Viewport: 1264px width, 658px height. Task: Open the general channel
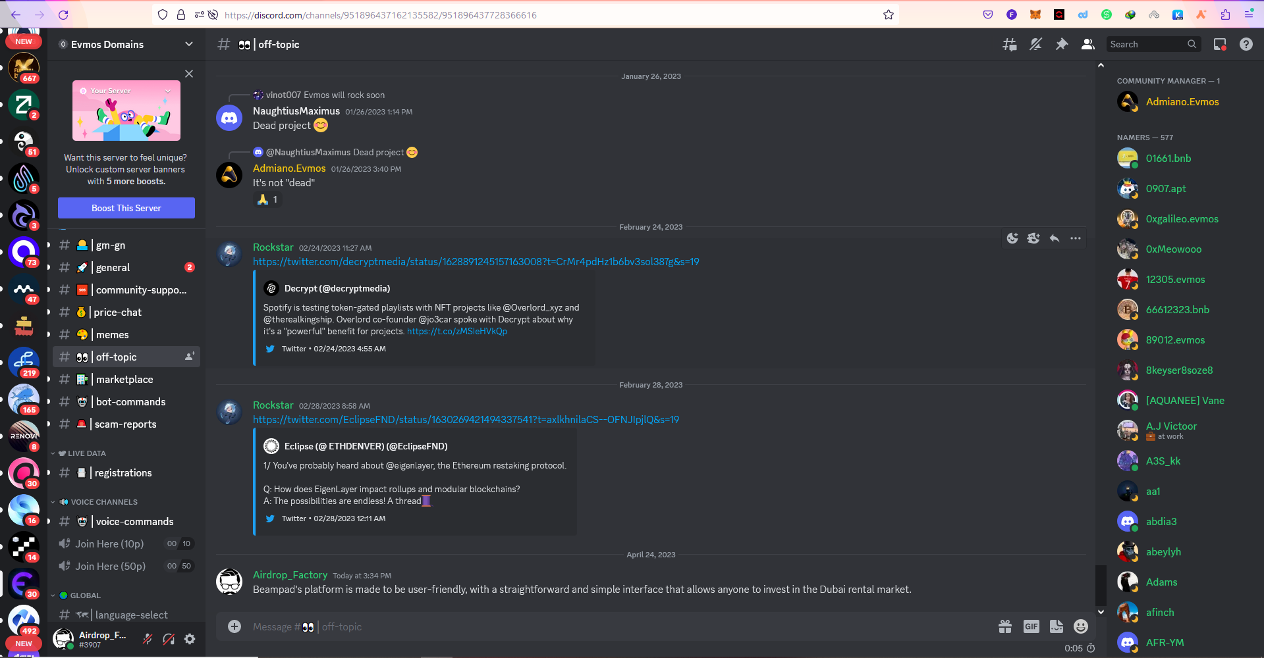tap(126, 268)
